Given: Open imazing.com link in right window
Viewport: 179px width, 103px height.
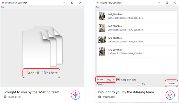Looking at the screenshot, I should click(x=109, y=97).
